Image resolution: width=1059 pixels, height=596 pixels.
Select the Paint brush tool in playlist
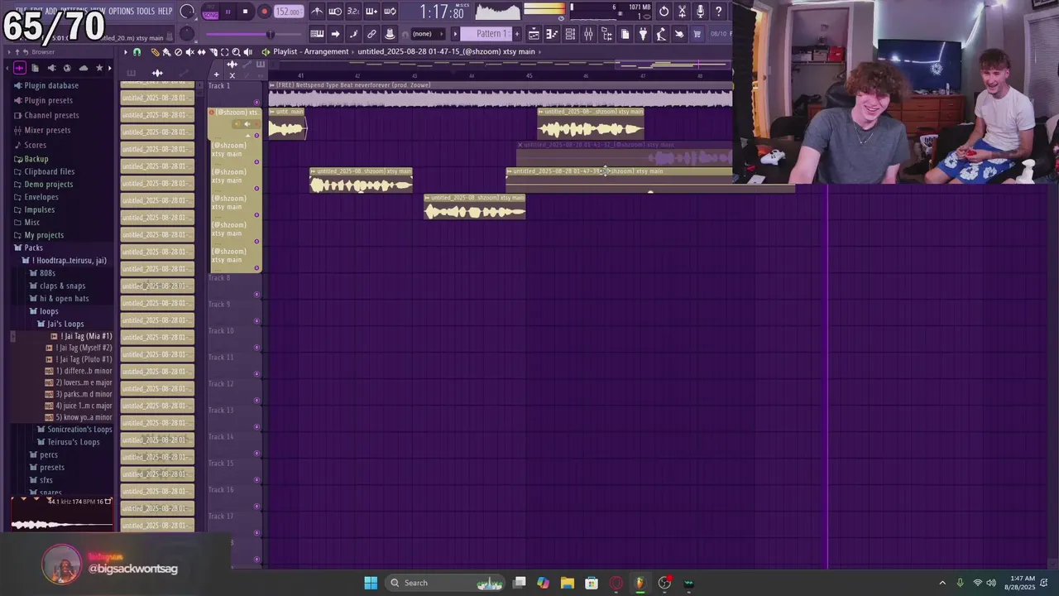click(x=166, y=52)
